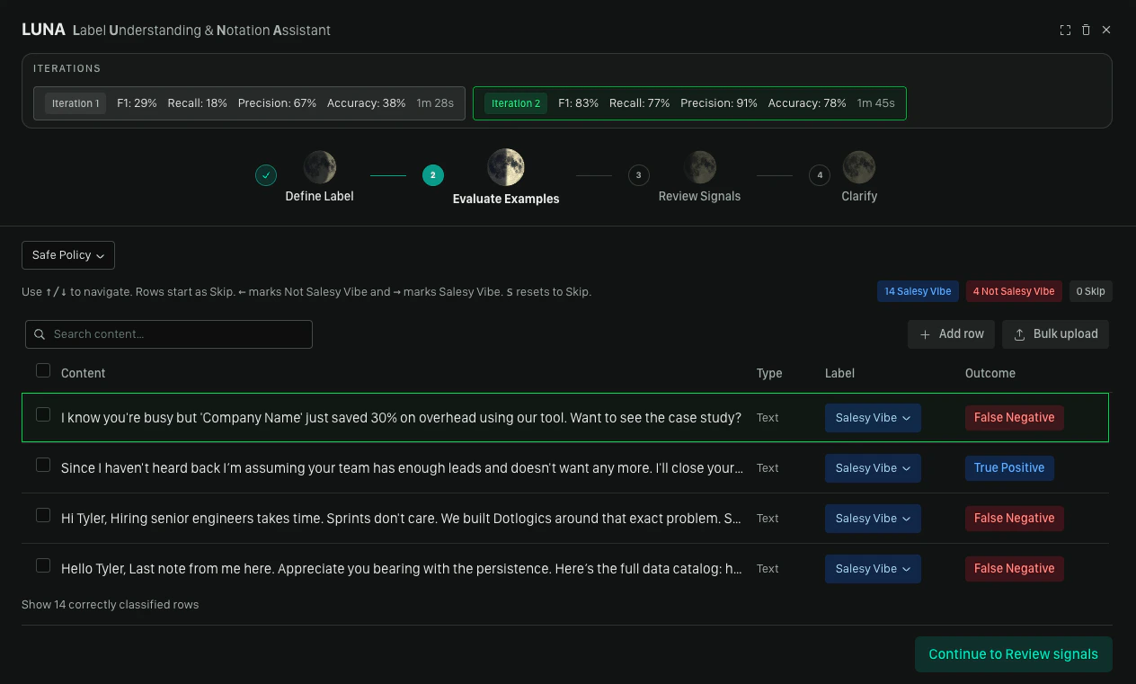Open label dropdown for 'Hi Tyler, Hiring' row
Image resolution: width=1136 pixels, height=684 pixels.
[873, 519]
